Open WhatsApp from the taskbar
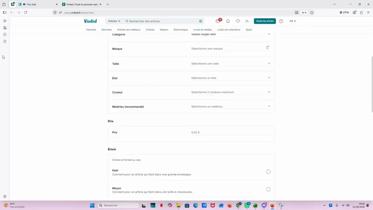Viewport: 373px width, 210px height. coord(247,205)
